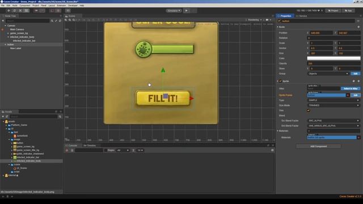This screenshot has width=363, height=204.
Task: Click the refresh preview button next to Play
Action: (x=194, y=11)
